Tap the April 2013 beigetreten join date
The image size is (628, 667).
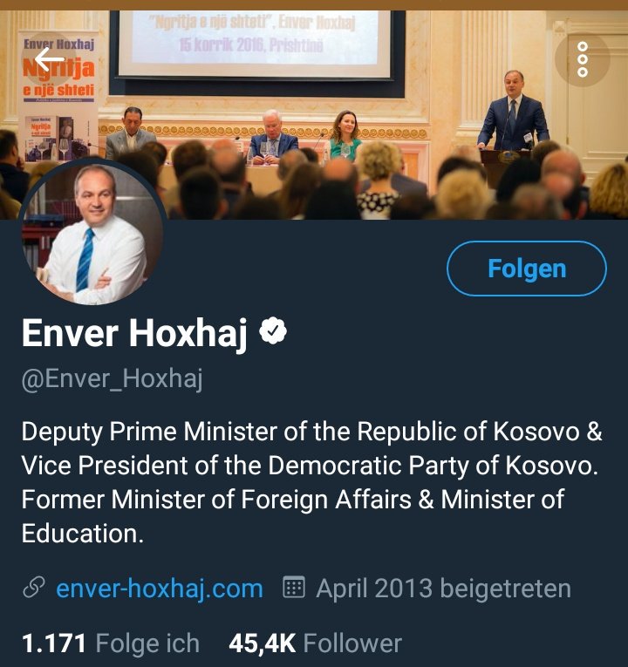443,589
